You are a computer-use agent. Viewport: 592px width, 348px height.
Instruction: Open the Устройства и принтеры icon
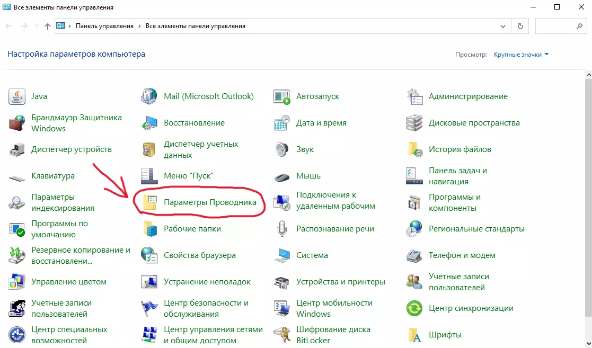click(281, 282)
